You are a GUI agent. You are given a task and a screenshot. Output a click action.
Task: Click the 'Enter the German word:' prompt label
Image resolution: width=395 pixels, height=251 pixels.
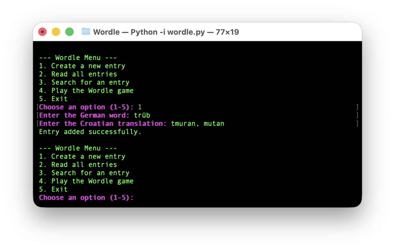(84, 115)
